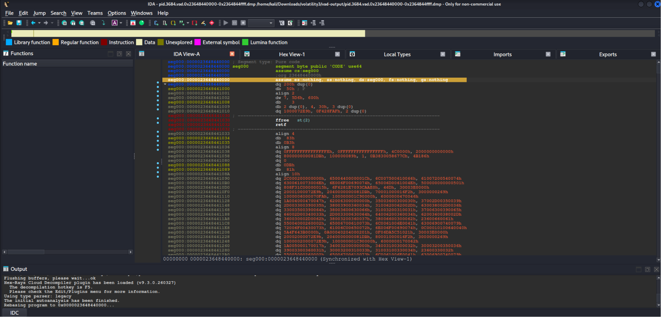This screenshot has width=661, height=317.
Task: Click the jump back arrow icon
Action: point(33,23)
